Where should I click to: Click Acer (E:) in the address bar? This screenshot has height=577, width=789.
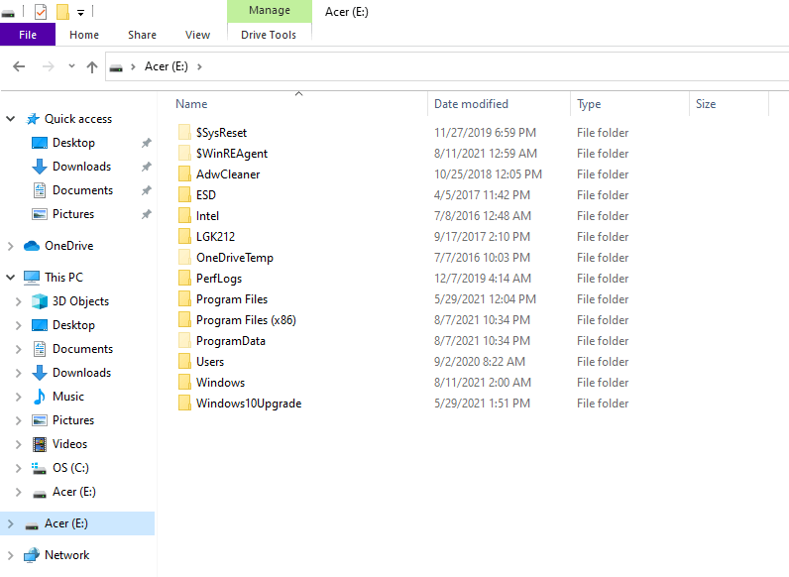coord(167,66)
